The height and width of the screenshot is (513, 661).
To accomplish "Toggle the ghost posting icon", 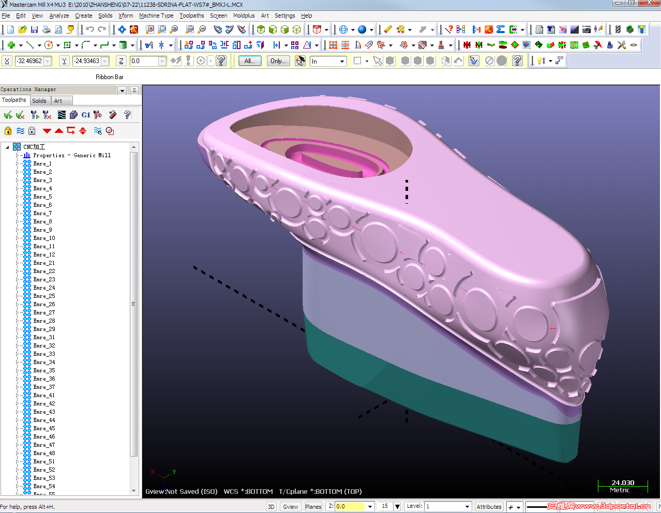I will (32, 131).
